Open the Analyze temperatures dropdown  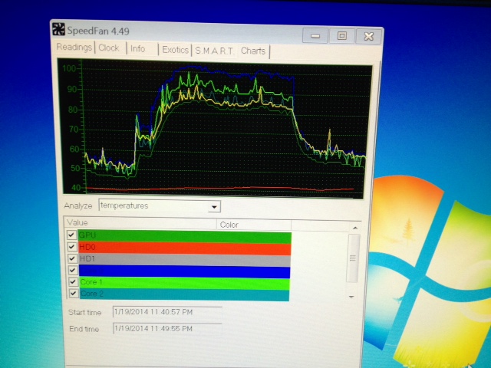214,207
